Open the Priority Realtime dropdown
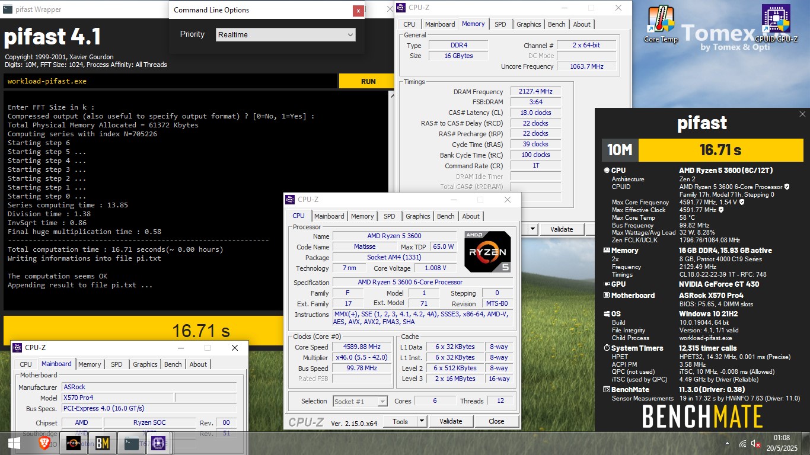 click(x=286, y=34)
